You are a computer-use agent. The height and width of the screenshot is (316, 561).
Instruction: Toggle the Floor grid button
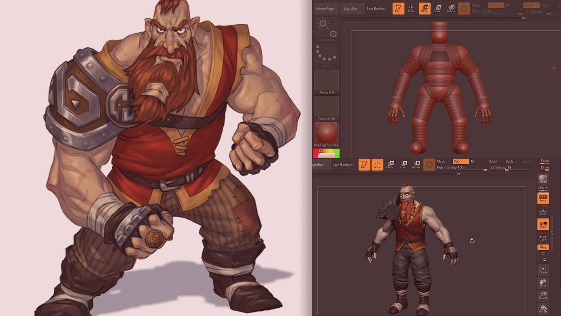coord(543,212)
